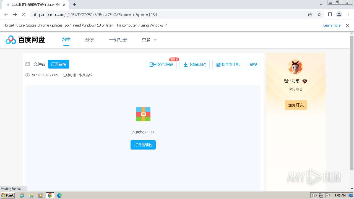Click the page vertical scrollbar
This screenshot has width=354, height=199.
click(352, 102)
